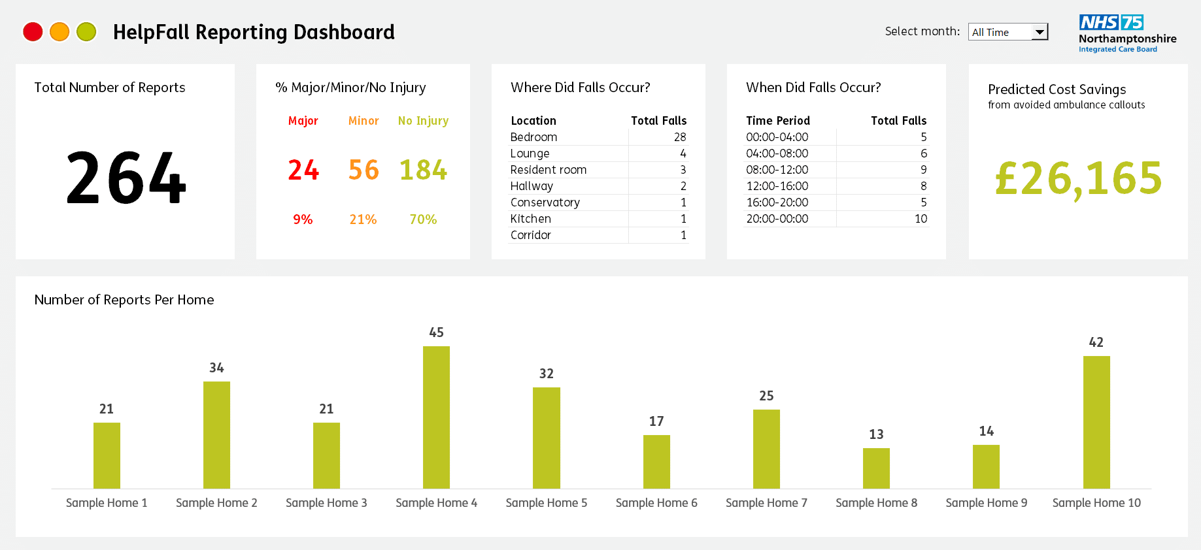The height and width of the screenshot is (550, 1201).
Task: Click the NHS 75 Northamptonshire logo
Action: pos(1127,34)
